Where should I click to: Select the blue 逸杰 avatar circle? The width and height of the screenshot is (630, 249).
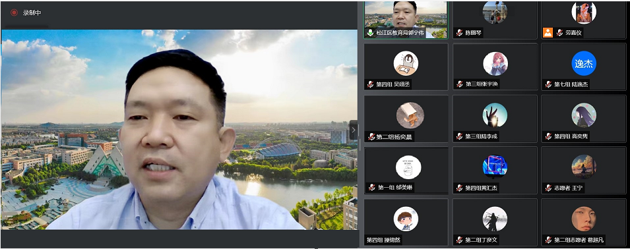pos(584,64)
